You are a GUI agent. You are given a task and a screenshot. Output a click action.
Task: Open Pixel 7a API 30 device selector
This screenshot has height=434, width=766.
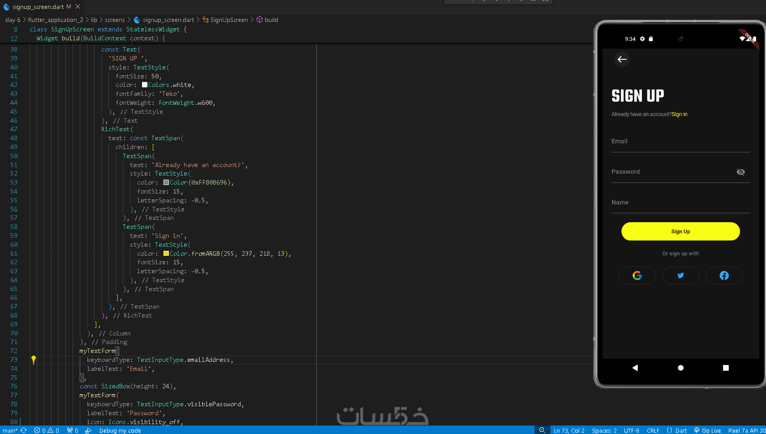(x=746, y=430)
